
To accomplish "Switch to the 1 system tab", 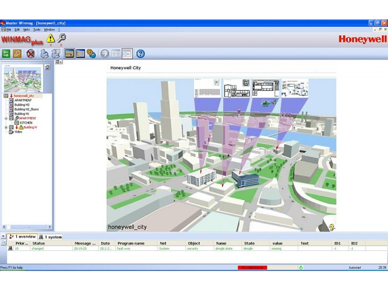I will (x=50, y=237).
